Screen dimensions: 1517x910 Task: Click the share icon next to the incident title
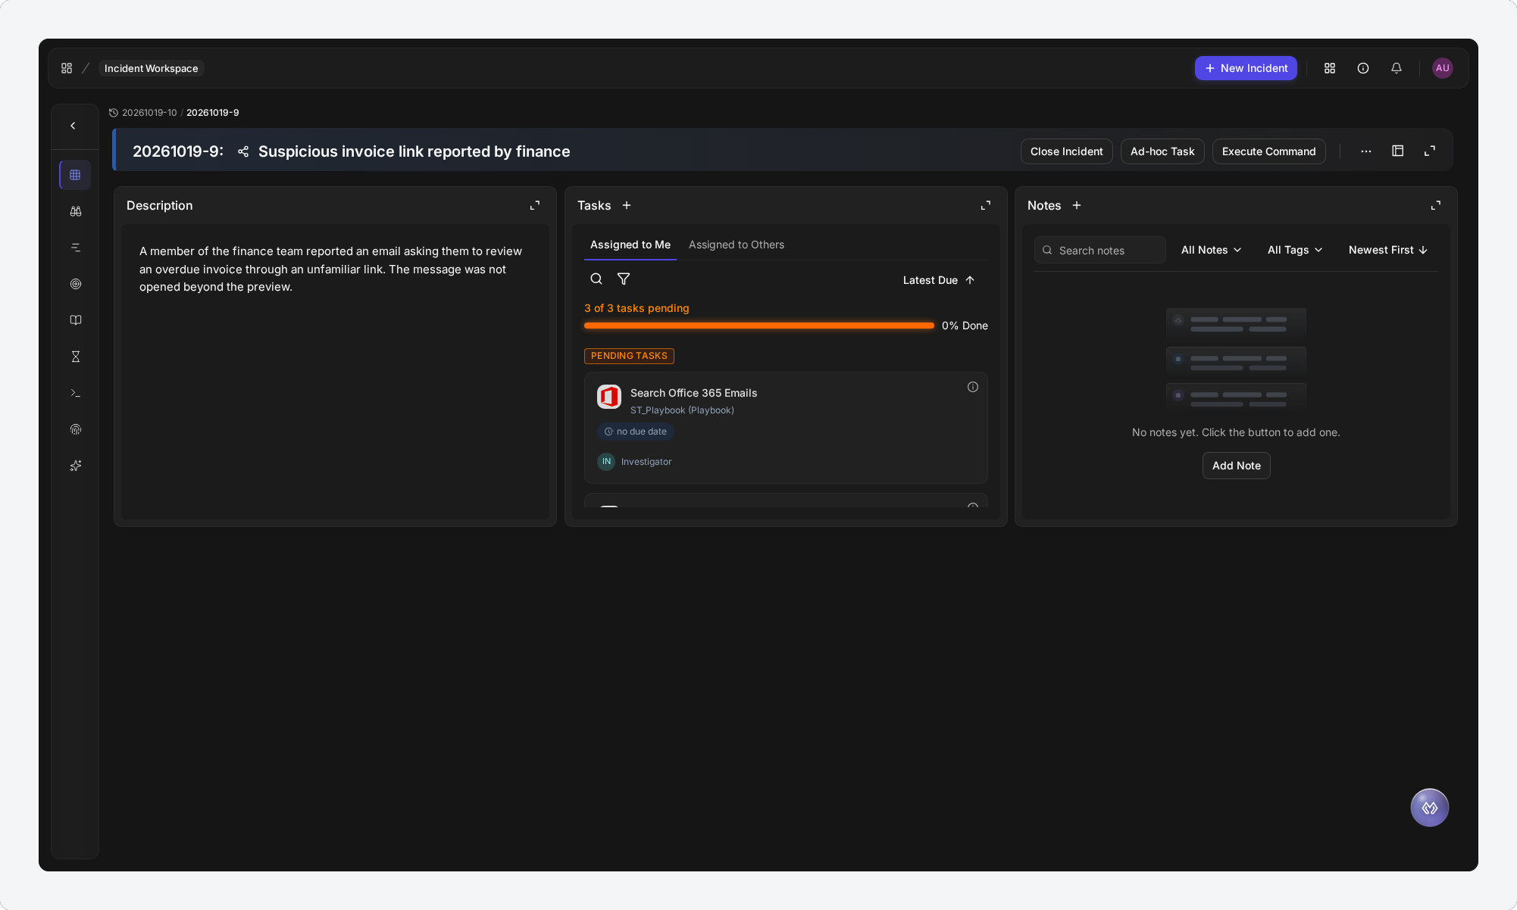tap(243, 151)
